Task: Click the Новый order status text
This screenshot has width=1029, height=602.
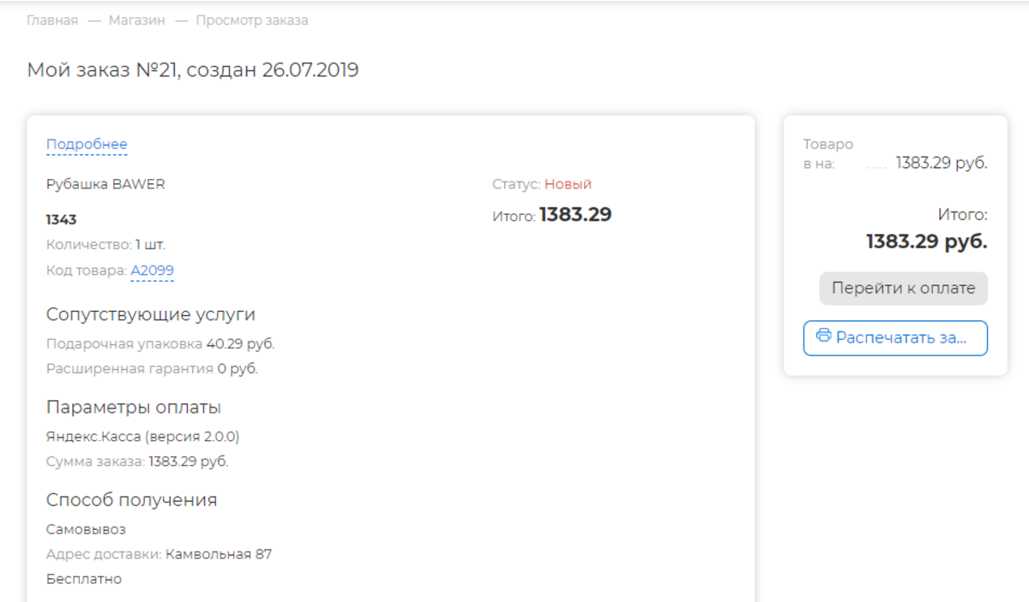Action: tap(568, 184)
